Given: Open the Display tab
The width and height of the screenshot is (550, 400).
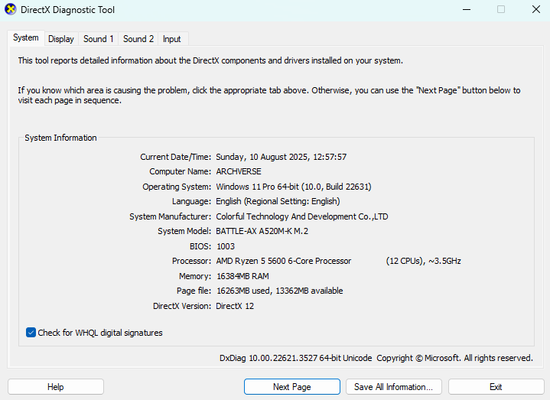Looking at the screenshot, I should pos(61,39).
